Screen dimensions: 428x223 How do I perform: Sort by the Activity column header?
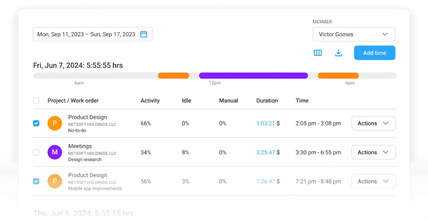click(150, 101)
